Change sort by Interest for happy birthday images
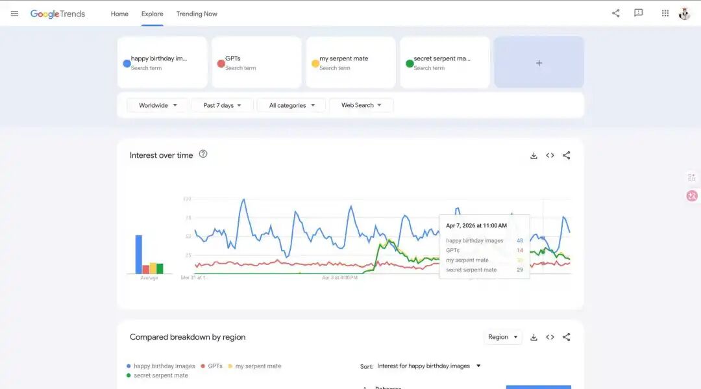Image resolution: width=701 pixels, height=389 pixels. tap(428, 366)
